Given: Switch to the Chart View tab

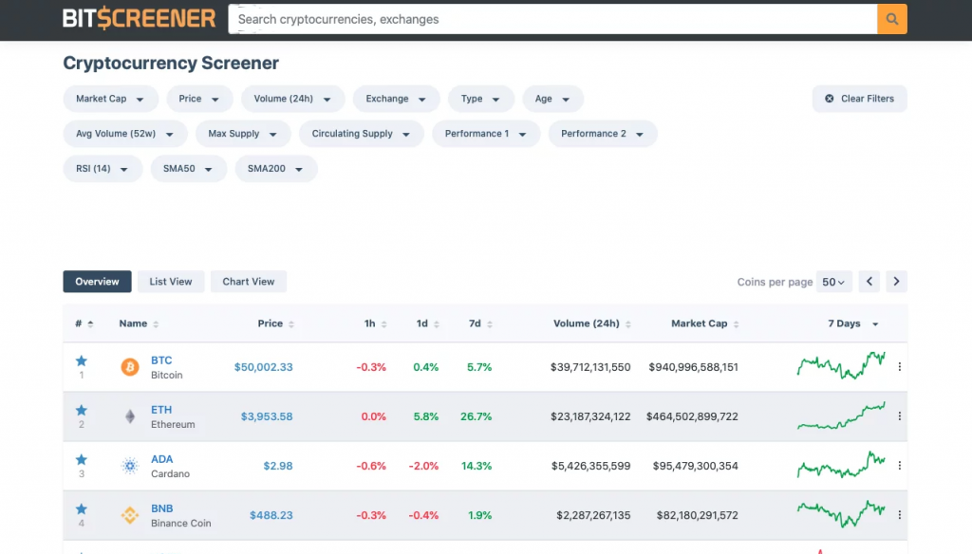Looking at the screenshot, I should pyautogui.click(x=248, y=282).
